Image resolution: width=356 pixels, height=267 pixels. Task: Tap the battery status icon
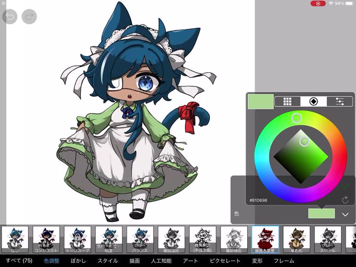tap(349, 4)
